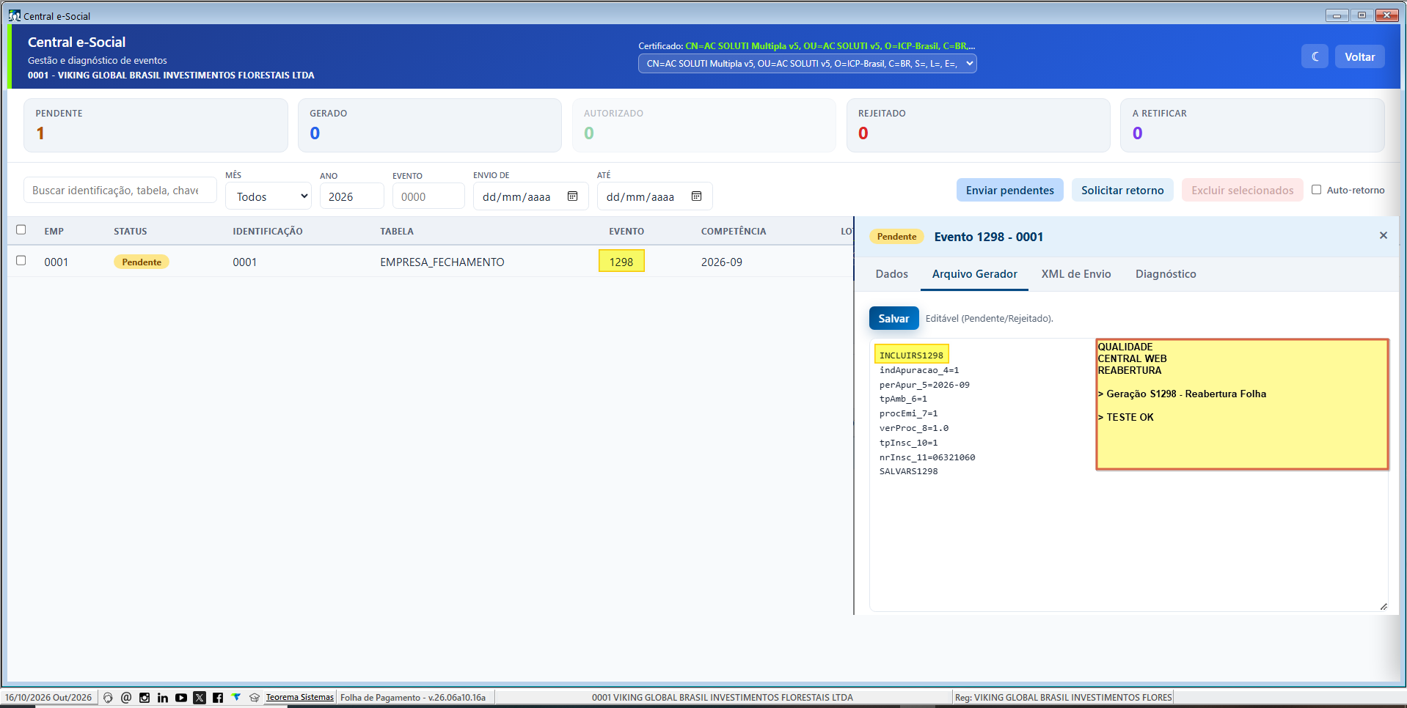This screenshot has width=1407, height=708.
Task: Open graduation cap training icon
Action: (255, 698)
